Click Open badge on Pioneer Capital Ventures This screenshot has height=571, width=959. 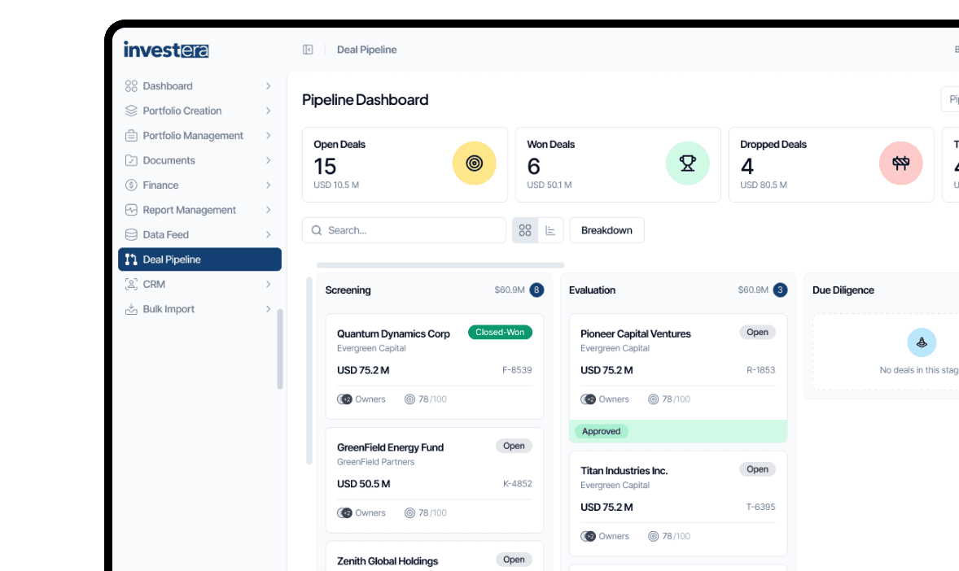(x=757, y=332)
